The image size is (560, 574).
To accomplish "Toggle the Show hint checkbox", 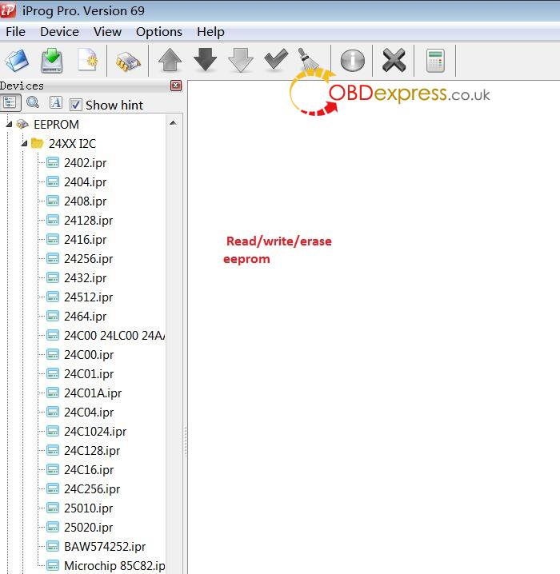I will click(76, 105).
